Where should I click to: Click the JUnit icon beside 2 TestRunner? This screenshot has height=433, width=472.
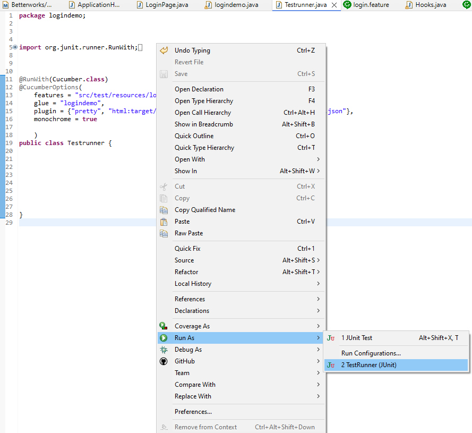(x=331, y=365)
